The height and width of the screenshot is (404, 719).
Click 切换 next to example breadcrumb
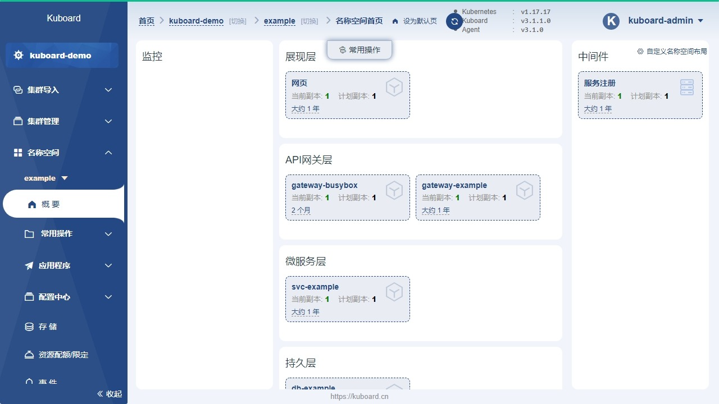(310, 21)
